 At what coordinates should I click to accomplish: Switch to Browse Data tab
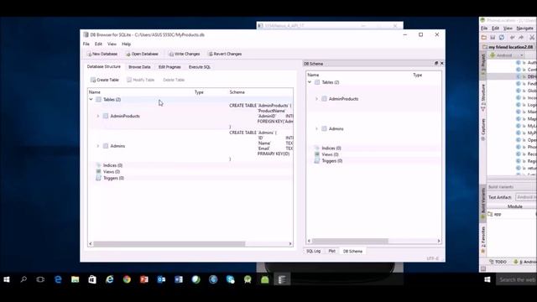click(139, 67)
